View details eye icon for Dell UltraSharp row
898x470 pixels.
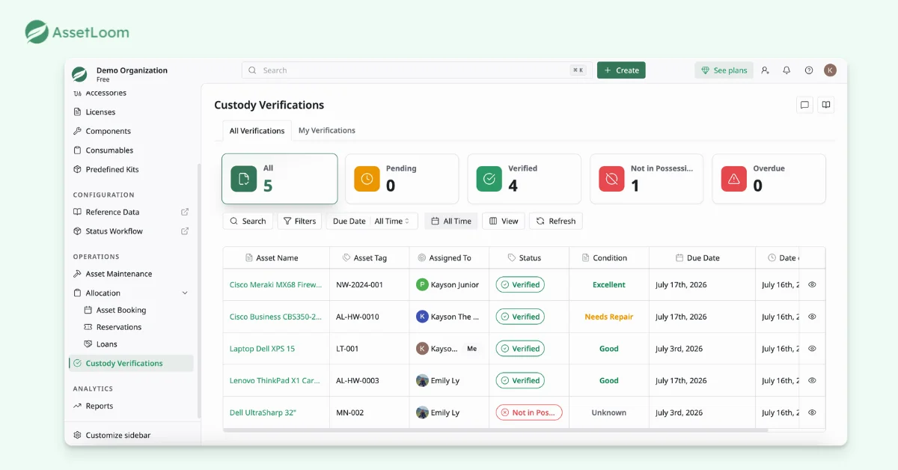coord(812,412)
